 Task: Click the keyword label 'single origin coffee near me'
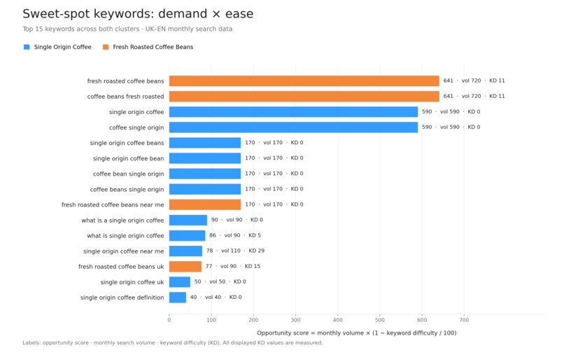tap(123, 251)
